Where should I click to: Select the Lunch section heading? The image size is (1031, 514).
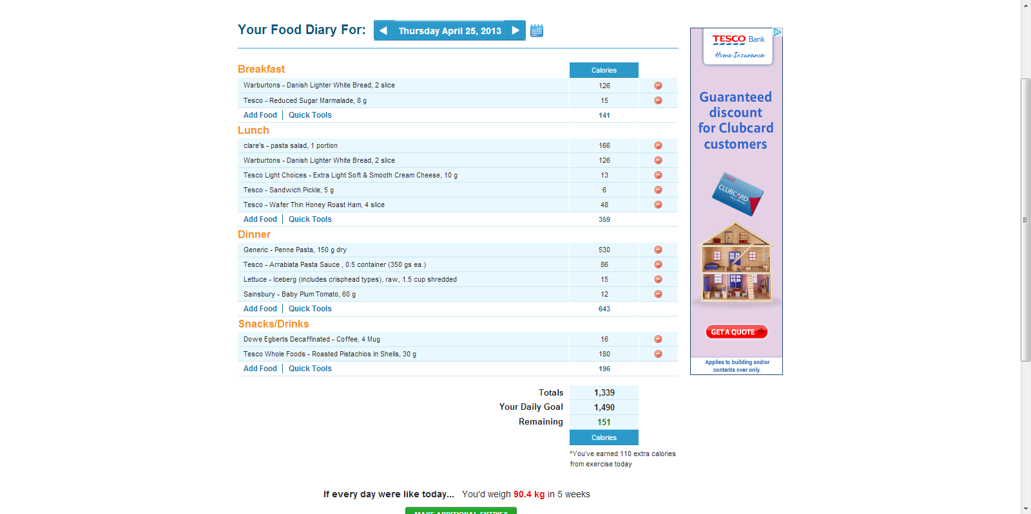253,130
